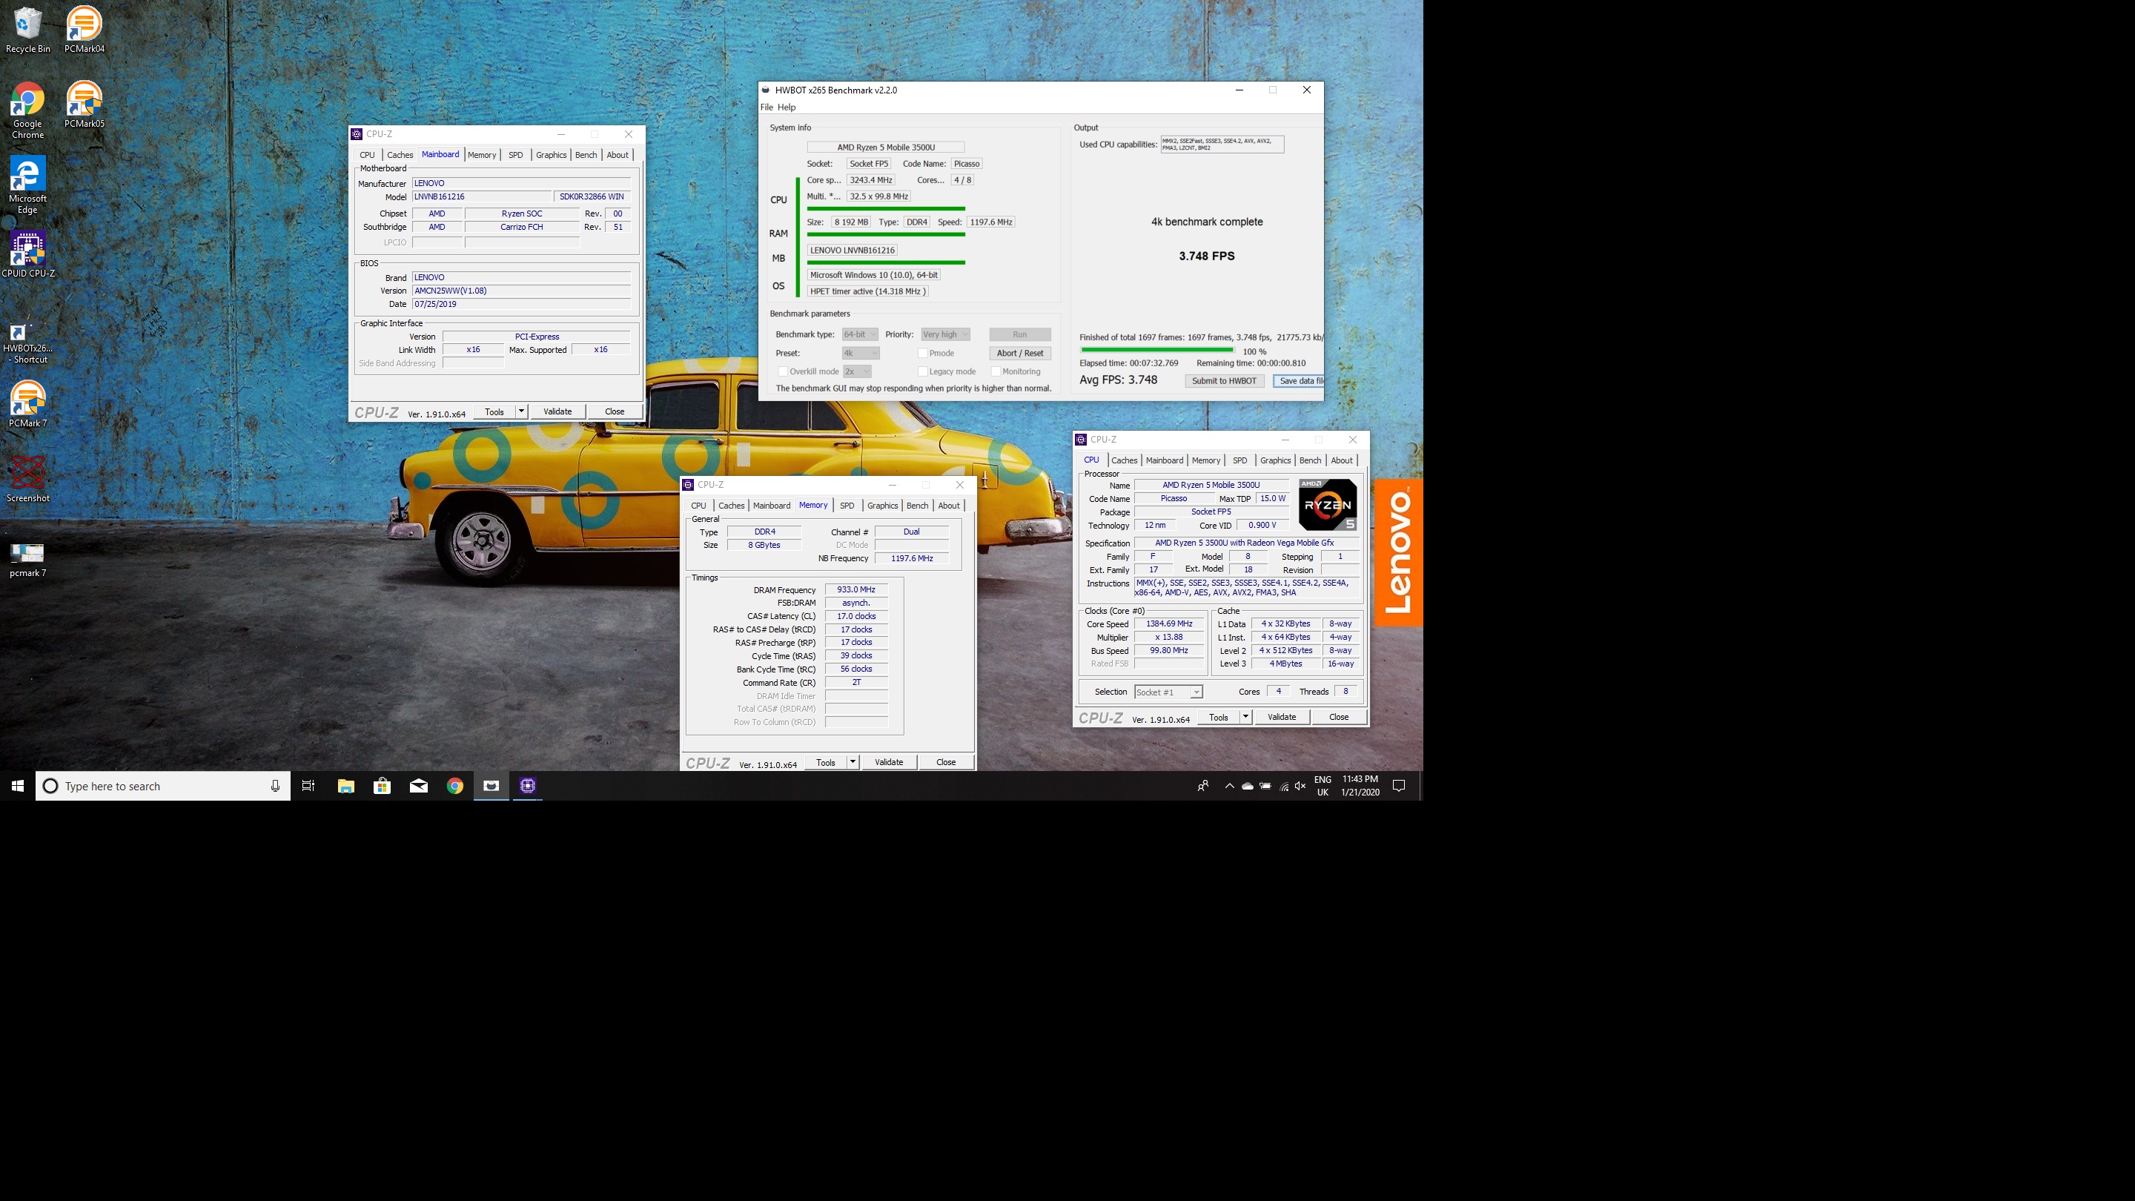Click the Tools button in Memory CPU-Z window
The width and height of the screenshot is (2135, 1201).
[x=826, y=761]
